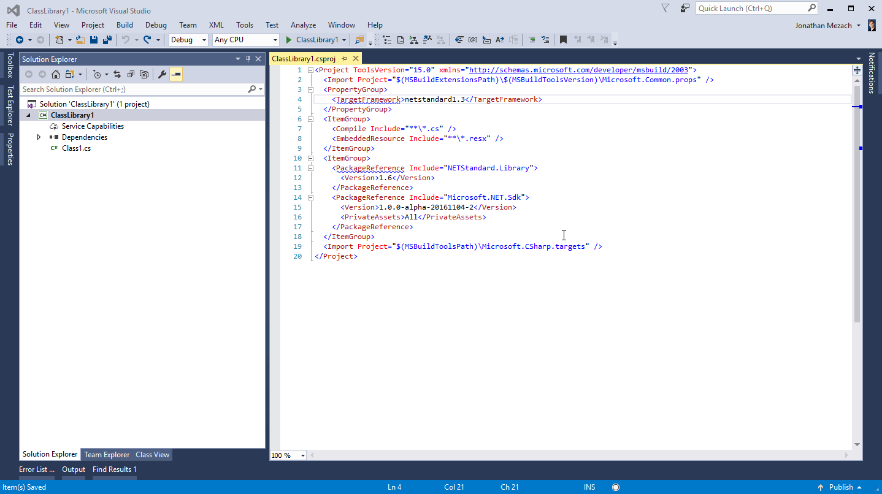Toggle pin on the ClassLibrary1.csproj tab

[344, 59]
